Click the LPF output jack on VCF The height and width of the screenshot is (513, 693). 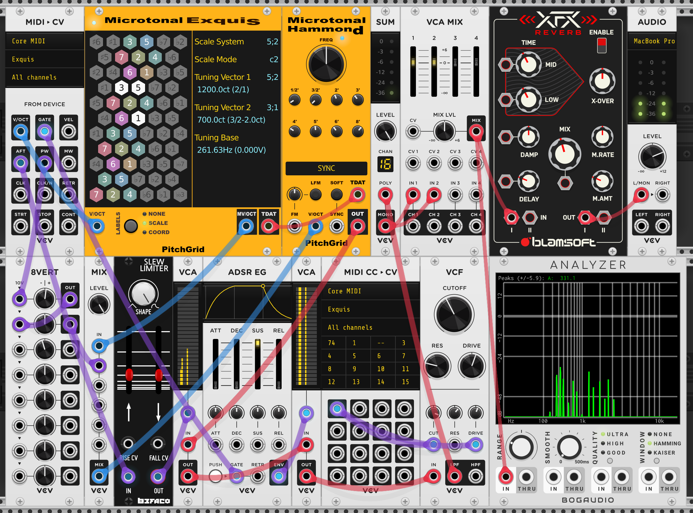pyautogui.click(x=454, y=476)
